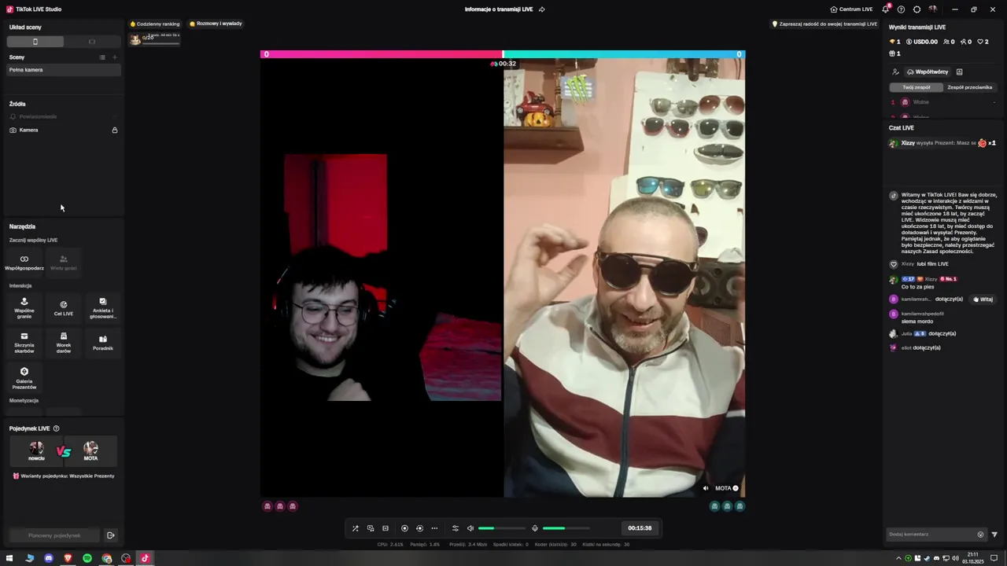The height and width of the screenshot is (566, 1007).
Task: Click the Ponowny pojedynek button
Action: point(54,535)
